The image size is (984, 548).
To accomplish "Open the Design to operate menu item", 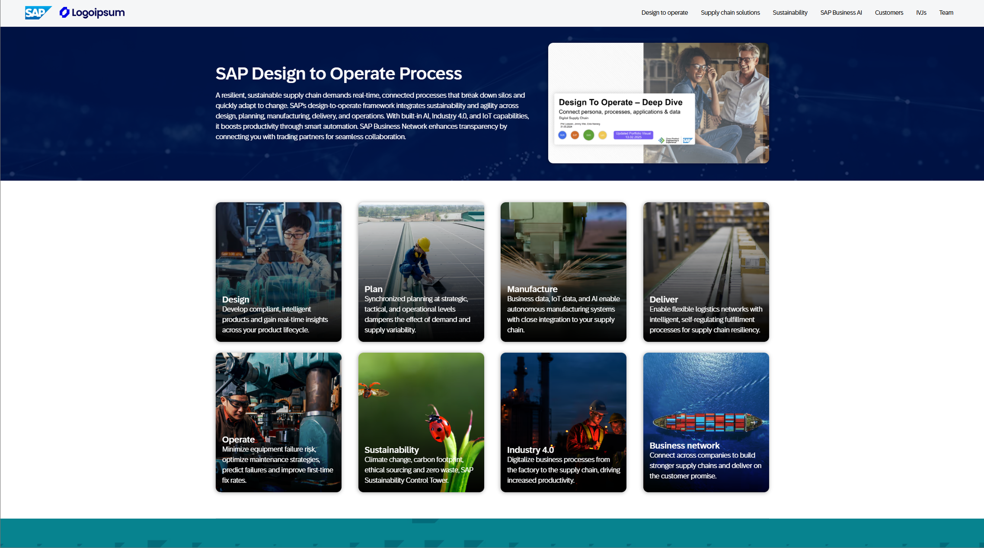I will coord(664,13).
